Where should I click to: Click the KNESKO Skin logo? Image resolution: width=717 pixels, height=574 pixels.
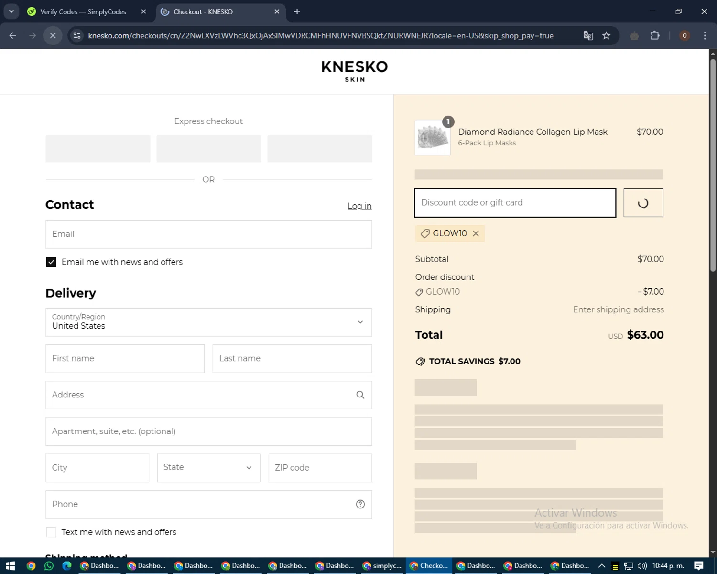[354, 71]
